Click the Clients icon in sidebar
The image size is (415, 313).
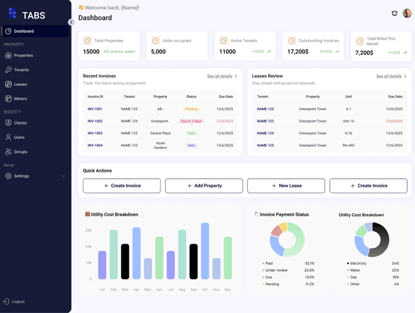point(9,123)
